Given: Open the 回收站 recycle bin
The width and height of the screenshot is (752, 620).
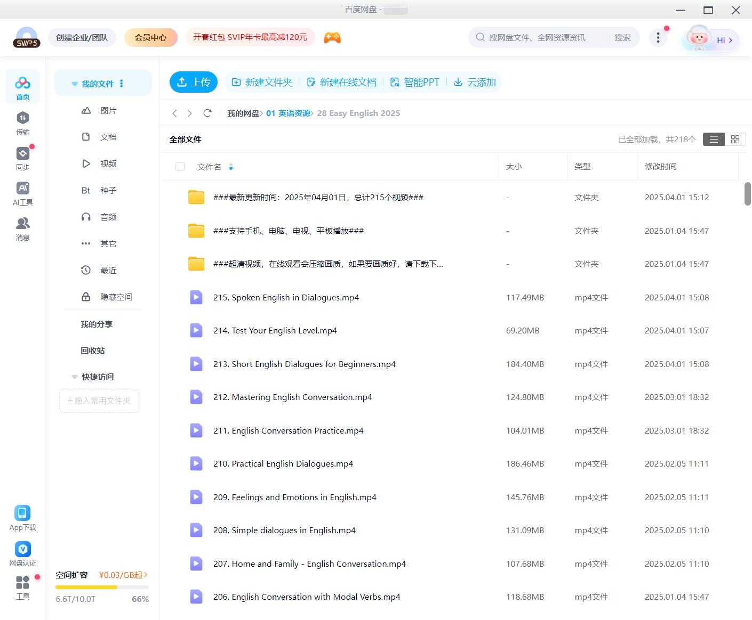Looking at the screenshot, I should (x=93, y=350).
